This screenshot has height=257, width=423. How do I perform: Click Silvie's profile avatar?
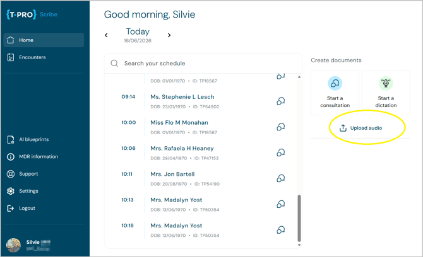point(13,245)
